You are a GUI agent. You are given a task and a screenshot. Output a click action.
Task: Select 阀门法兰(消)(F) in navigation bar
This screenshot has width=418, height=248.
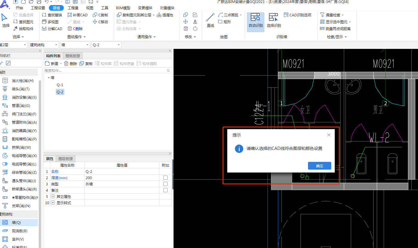point(20,114)
